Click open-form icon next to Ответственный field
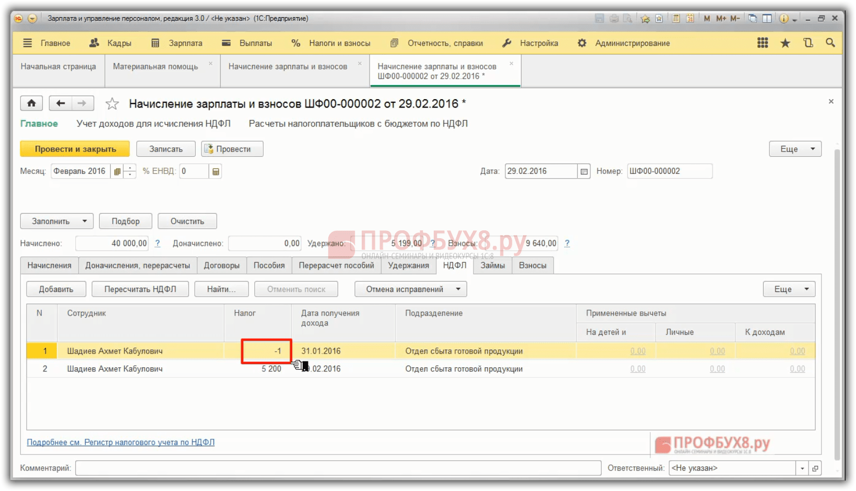 coord(815,468)
